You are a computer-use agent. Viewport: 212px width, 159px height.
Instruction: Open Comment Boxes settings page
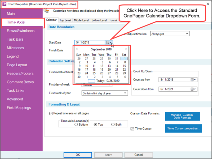coord(20,82)
